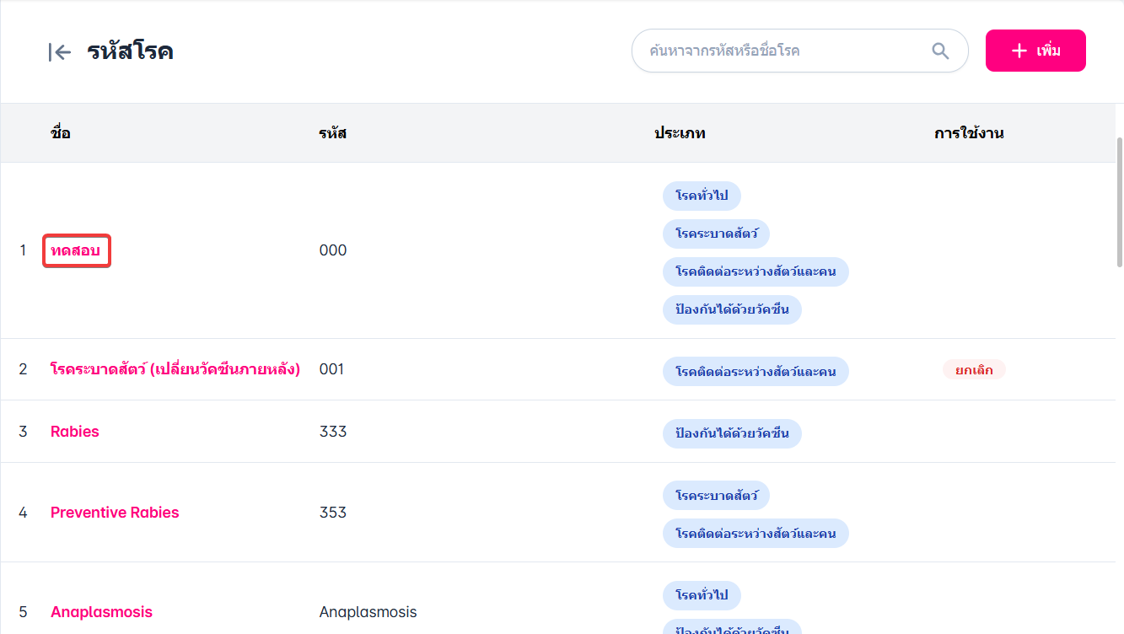Click the ยกเลิก status badge

pos(974,370)
